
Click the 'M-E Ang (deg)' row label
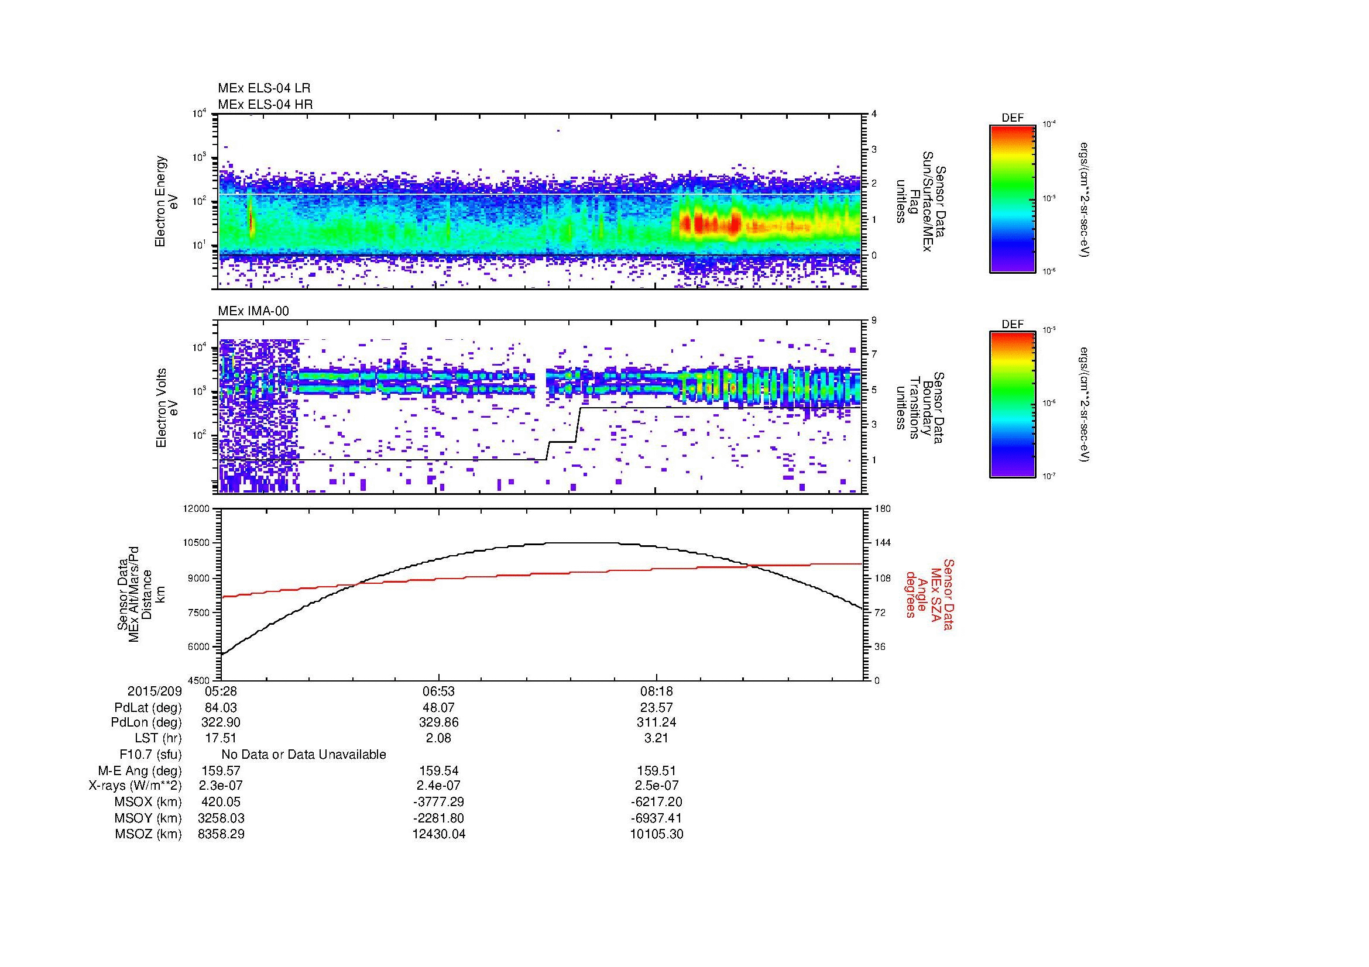tap(140, 770)
